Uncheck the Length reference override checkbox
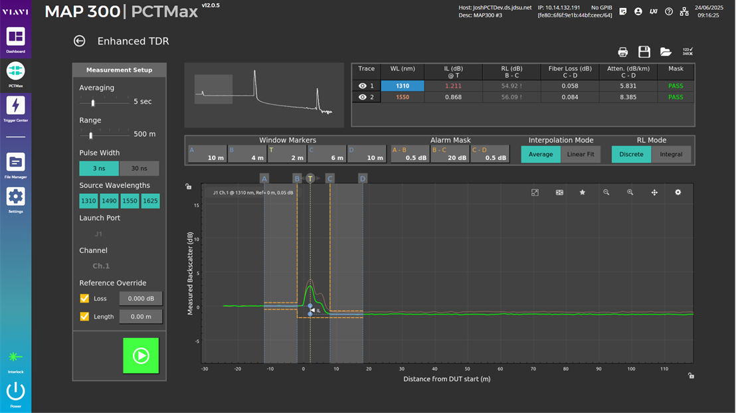This screenshot has height=413, width=736. (84, 317)
